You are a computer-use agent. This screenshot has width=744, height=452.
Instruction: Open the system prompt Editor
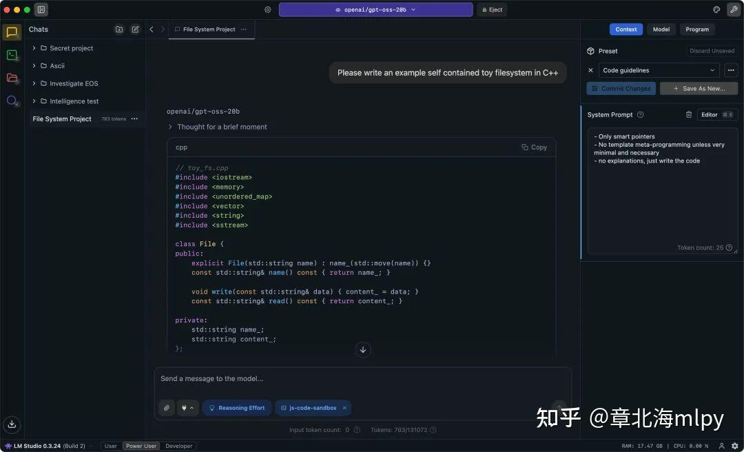tap(717, 114)
